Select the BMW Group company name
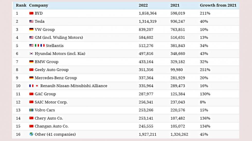This screenshot has width=252, height=141. coord(47,62)
